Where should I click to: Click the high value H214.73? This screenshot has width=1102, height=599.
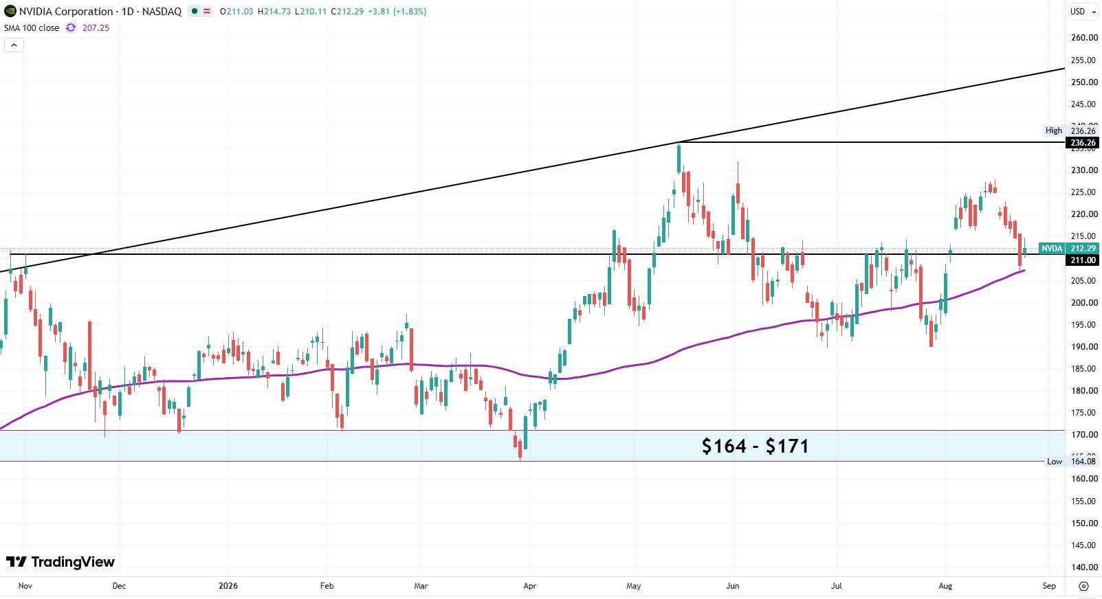click(274, 11)
